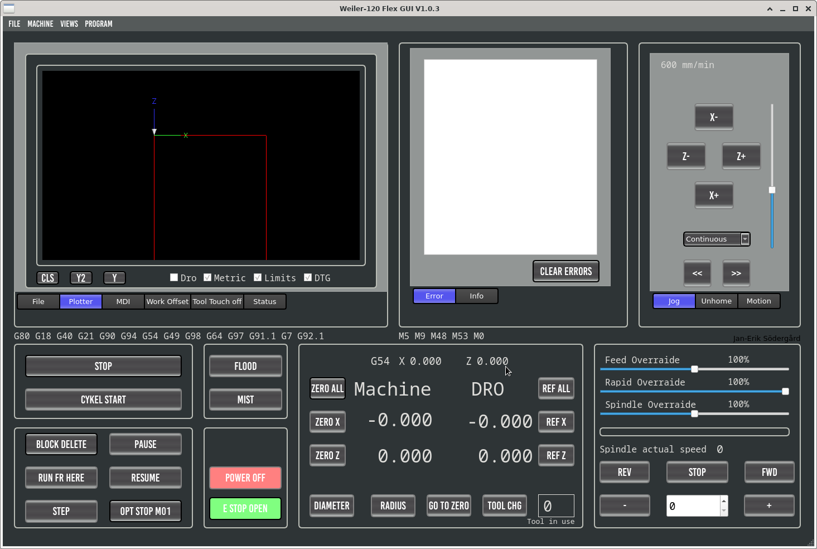Open the PROGRAM menu

click(x=99, y=23)
